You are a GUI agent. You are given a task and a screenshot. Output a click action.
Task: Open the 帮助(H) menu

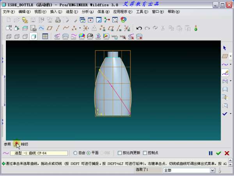pos(174,12)
